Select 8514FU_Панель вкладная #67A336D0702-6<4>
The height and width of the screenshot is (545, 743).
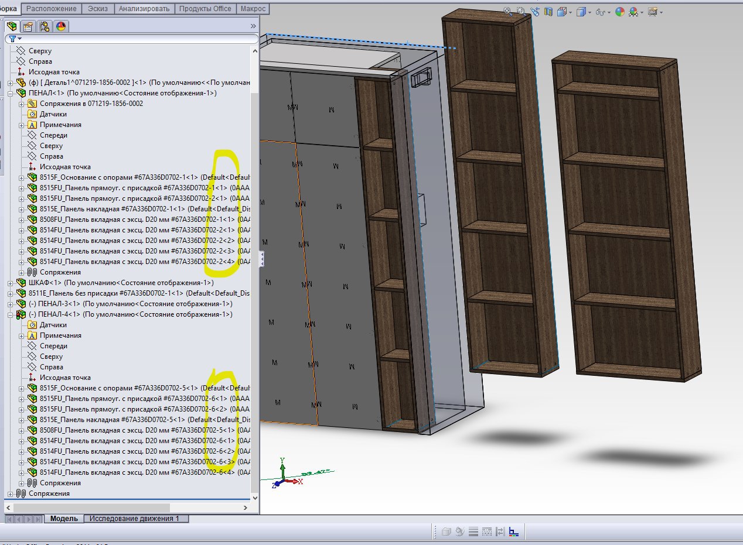pyautogui.click(x=145, y=472)
